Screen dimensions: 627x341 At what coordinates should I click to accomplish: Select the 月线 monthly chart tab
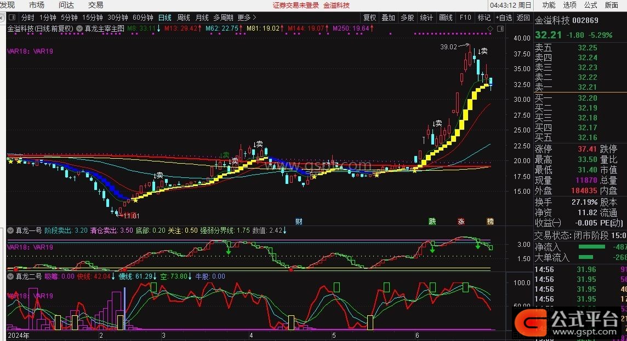pyautogui.click(x=202, y=18)
